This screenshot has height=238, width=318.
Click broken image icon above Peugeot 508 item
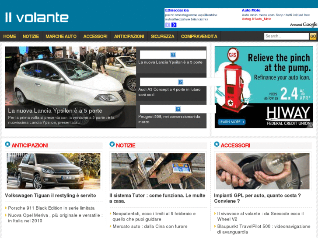tap(178, 109)
